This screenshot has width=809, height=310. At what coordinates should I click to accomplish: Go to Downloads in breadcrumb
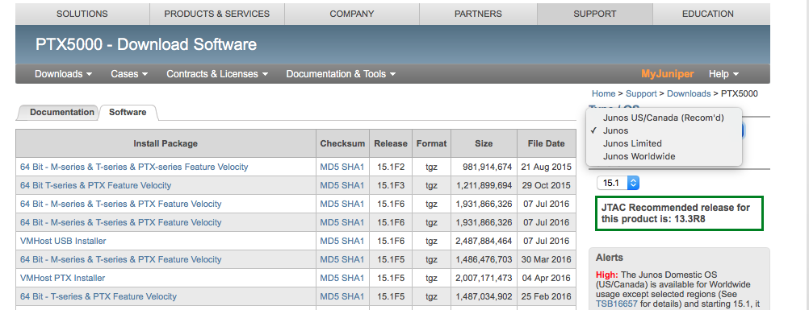(x=689, y=93)
